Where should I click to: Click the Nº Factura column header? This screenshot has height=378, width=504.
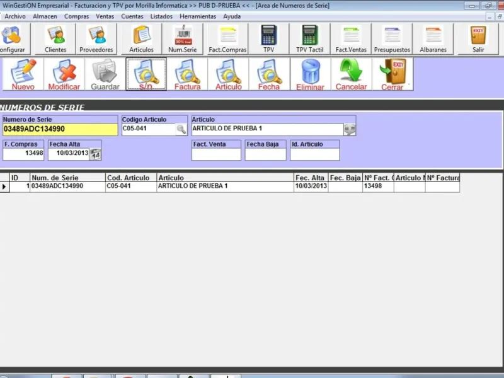coord(443,178)
